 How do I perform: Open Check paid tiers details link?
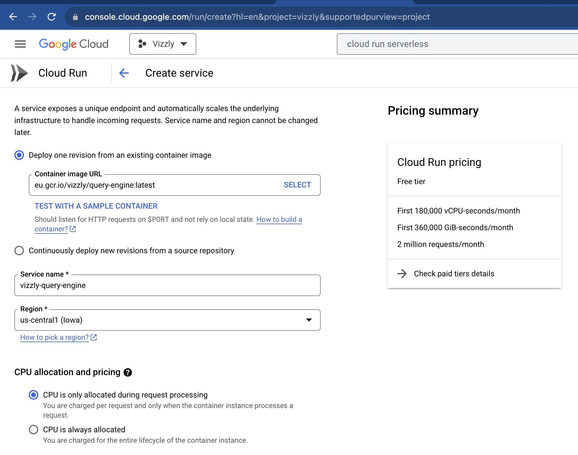point(454,274)
